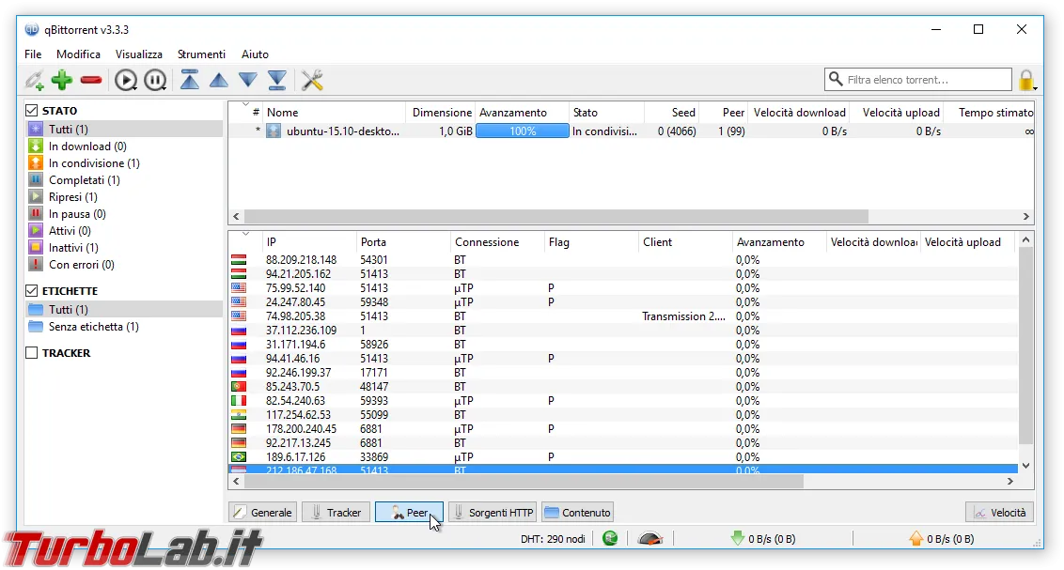Select the ubuntu-15.10-deskto... torrent row

(x=631, y=131)
